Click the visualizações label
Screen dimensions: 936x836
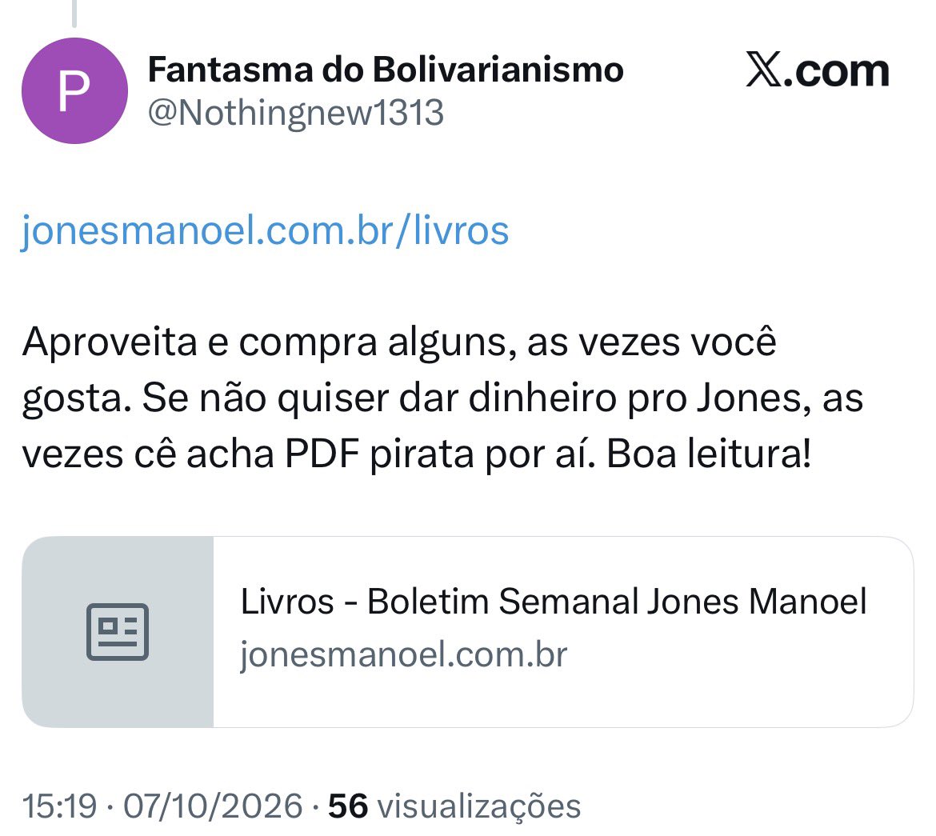point(479,807)
